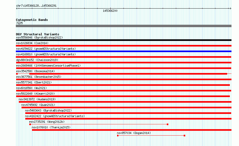Image resolution: width=239 pixels, height=146 pixels.
Task: Click the nsv3413972 red variant bar
Action: (x=125, y=102)
